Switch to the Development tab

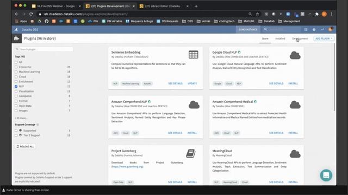point(300,38)
